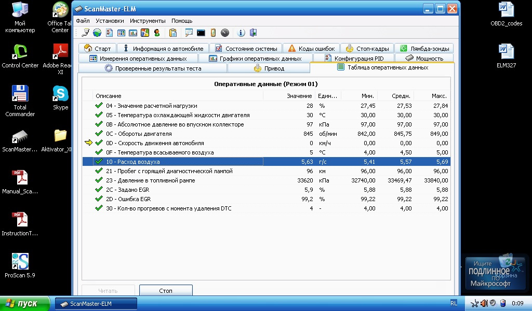
Task: Open the Лямбда-зонды tab
Action: tap(424, 48)
